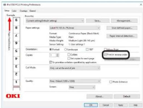143x108 pixels.
Task: Click the 'Continuous Paper (Black Mark)' format text
Action: (x=84, y=33)
